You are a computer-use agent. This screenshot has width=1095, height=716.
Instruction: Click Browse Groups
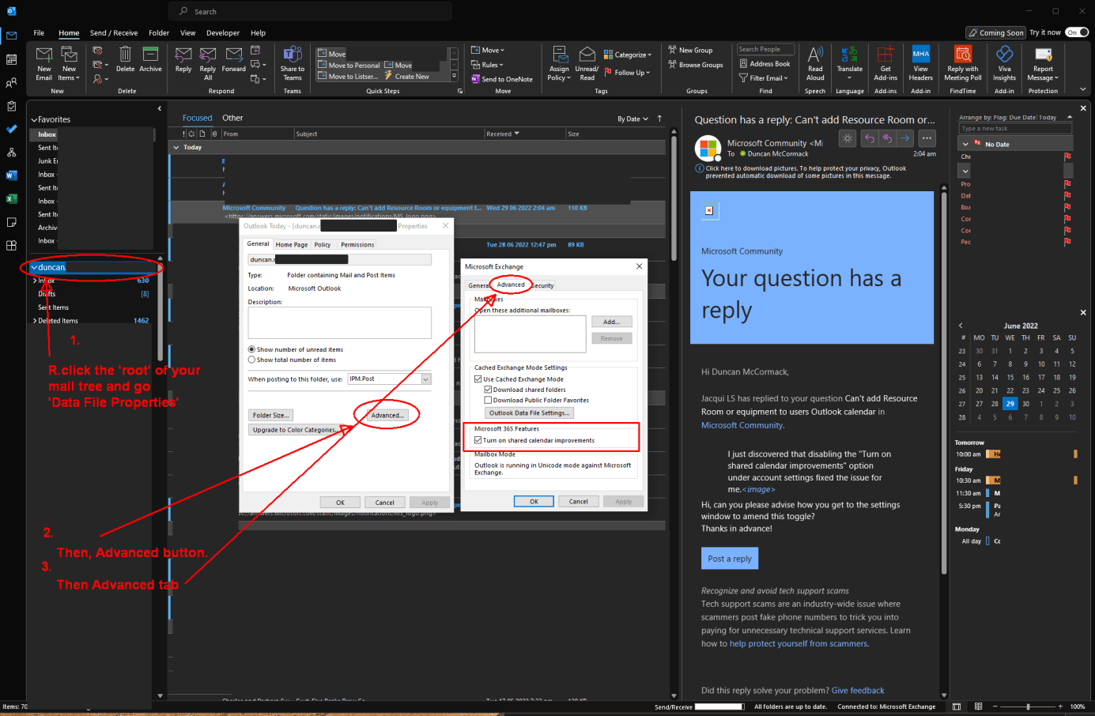point(695,65)
